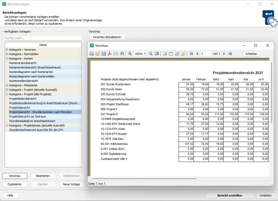Export the preview to PDF
Image resolution: width=278 pixels, height=201 pixels.
pyautogui.click(x=110, y=54)
